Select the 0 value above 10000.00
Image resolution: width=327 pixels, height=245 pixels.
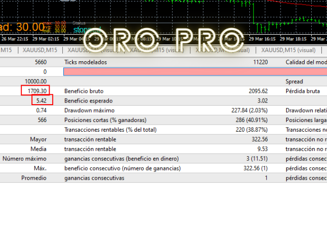45,72
